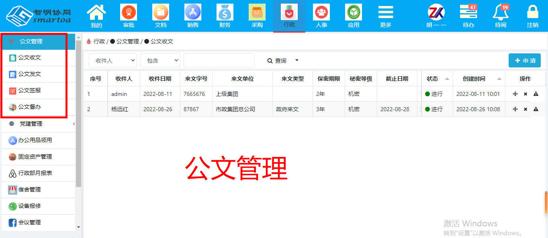The height and width of the screenshot is (238, 548).
Task: Click the 公文收文 breadcrumb link
Action: click(x=162, y=41)
